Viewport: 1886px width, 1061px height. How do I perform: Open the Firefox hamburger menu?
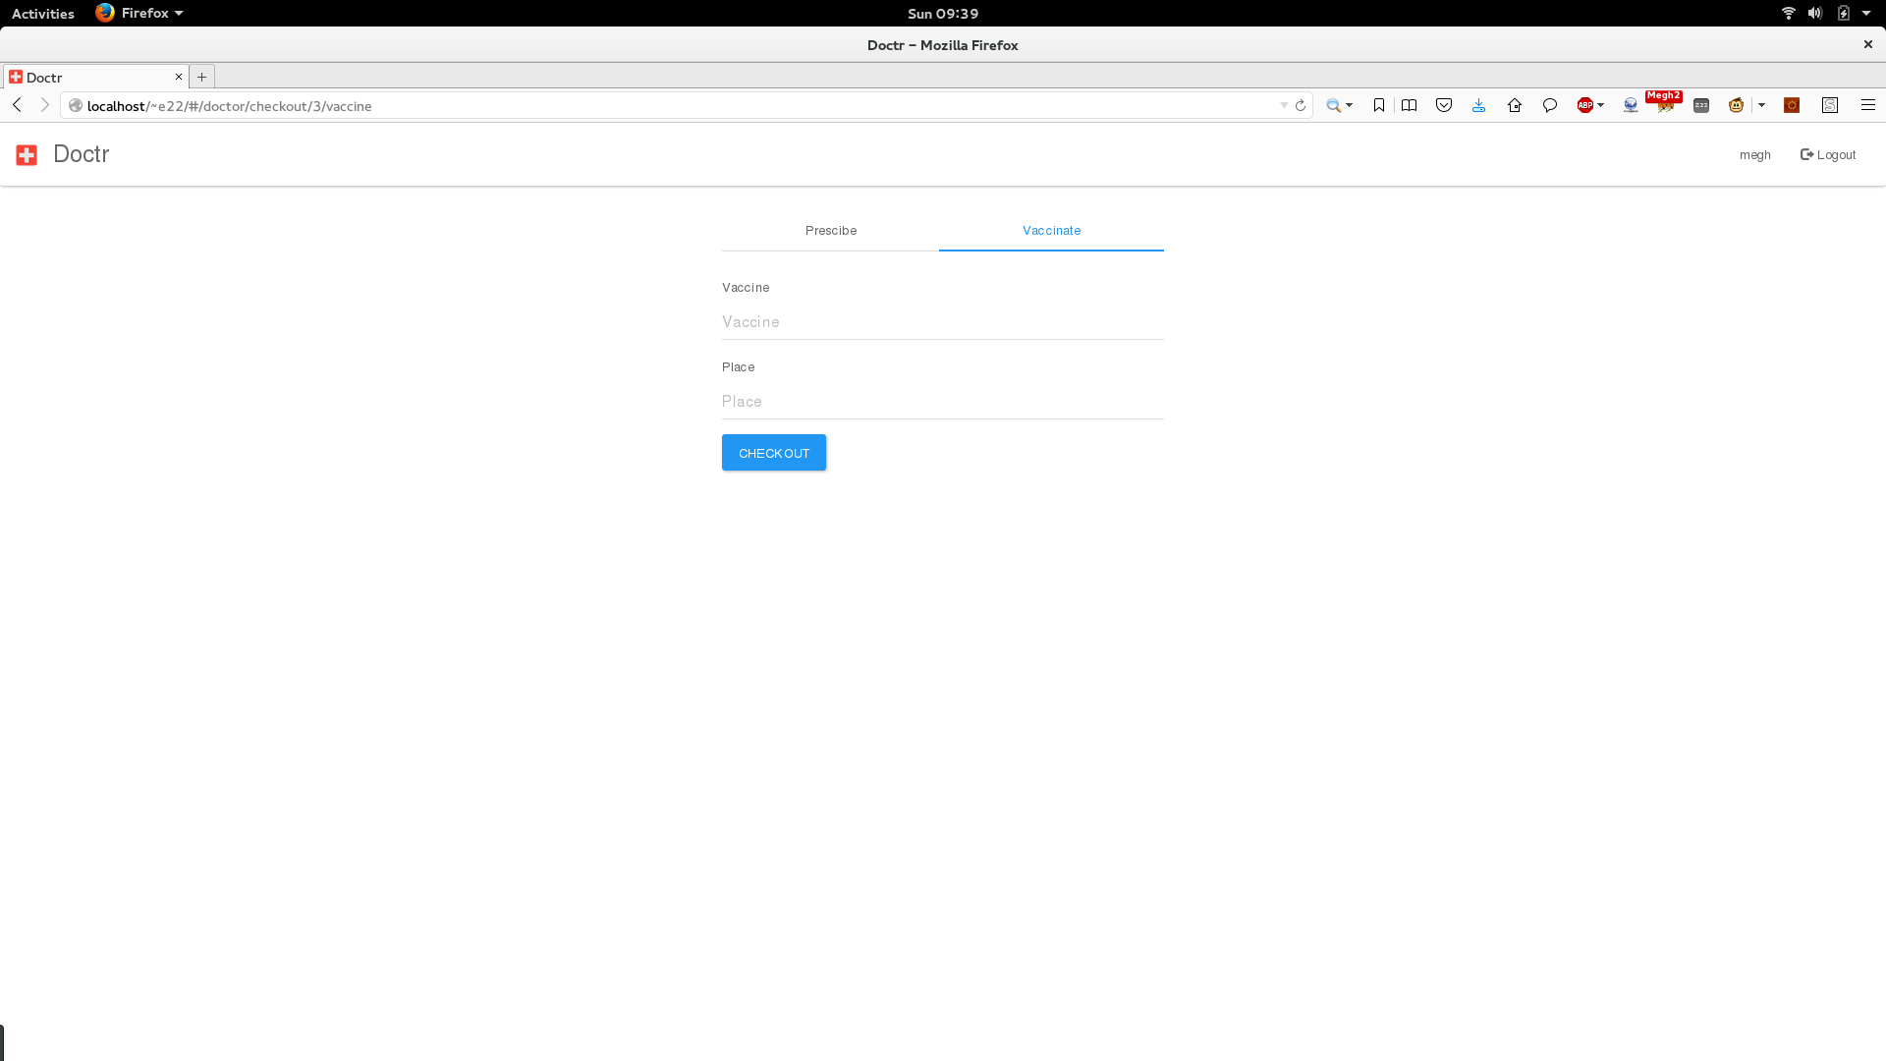(x=1868, y=105)
